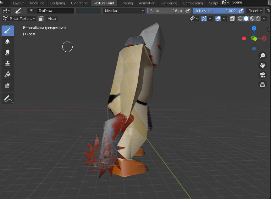Viewport: 271px width, 199px height.
Task: Open the Animation workspace tab
Action: 147,3
